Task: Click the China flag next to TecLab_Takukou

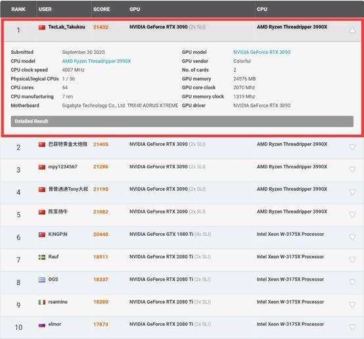Action: tap(42, 28)
